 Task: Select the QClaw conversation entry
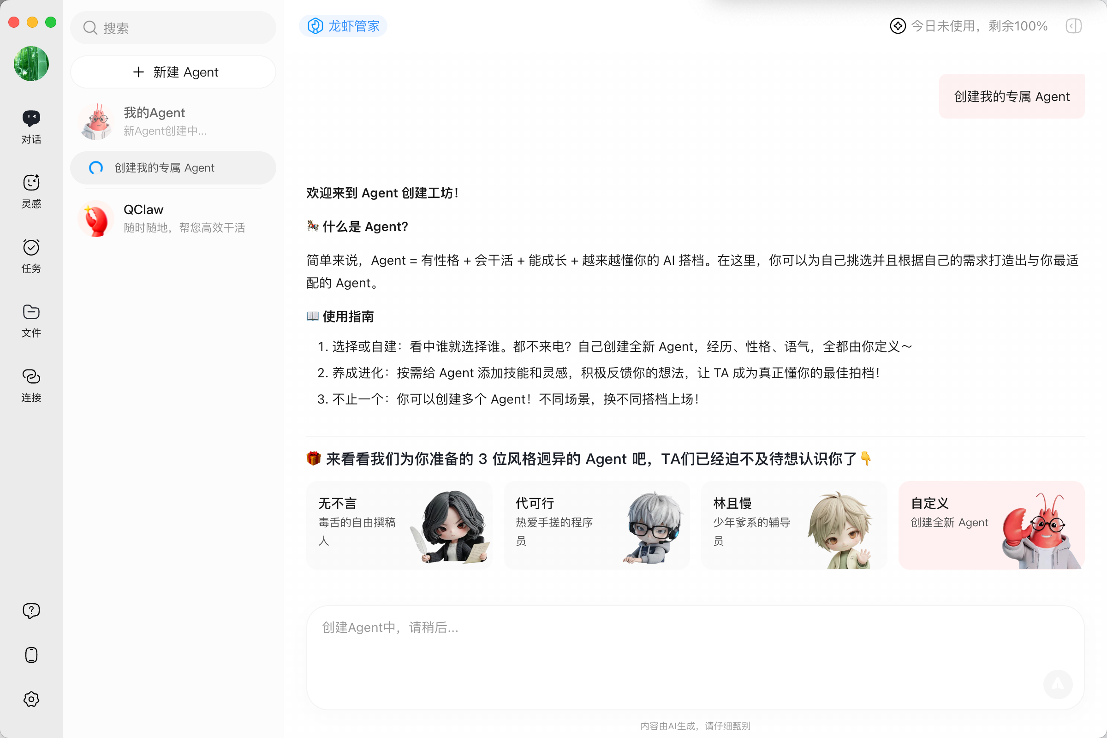tap(173, 218)
